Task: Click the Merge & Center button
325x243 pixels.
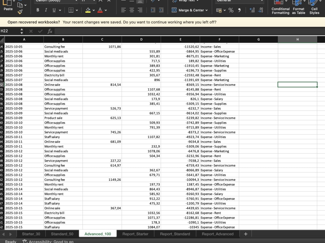Action: click(x=188, y=10)
